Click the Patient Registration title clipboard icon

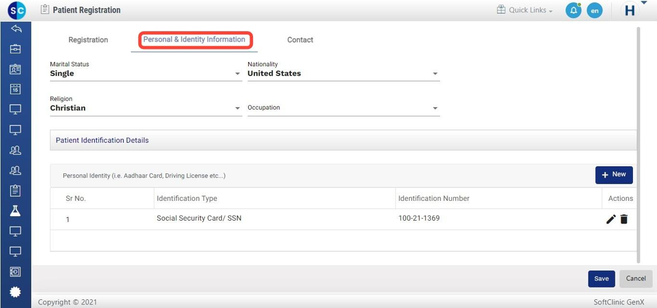[x=45, y=9]
